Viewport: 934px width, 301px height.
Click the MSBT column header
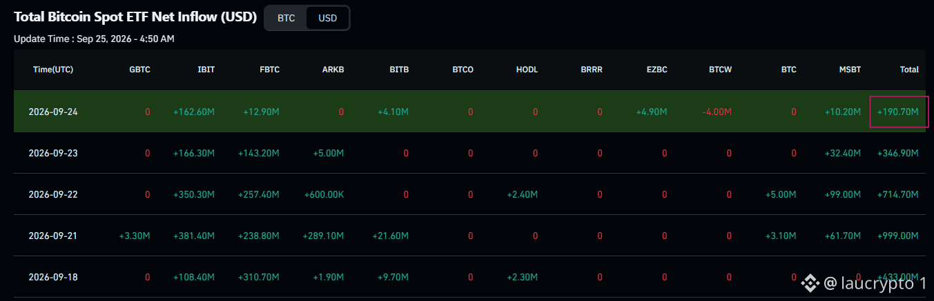point(850,70)
